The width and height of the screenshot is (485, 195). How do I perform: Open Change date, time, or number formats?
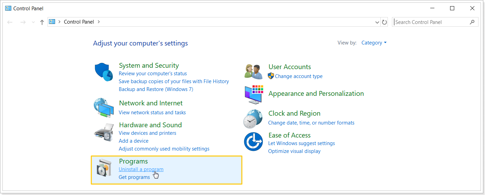pos(311,123)
